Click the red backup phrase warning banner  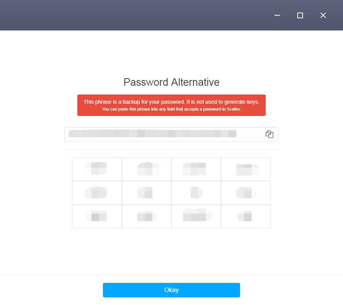coord(171,105)
